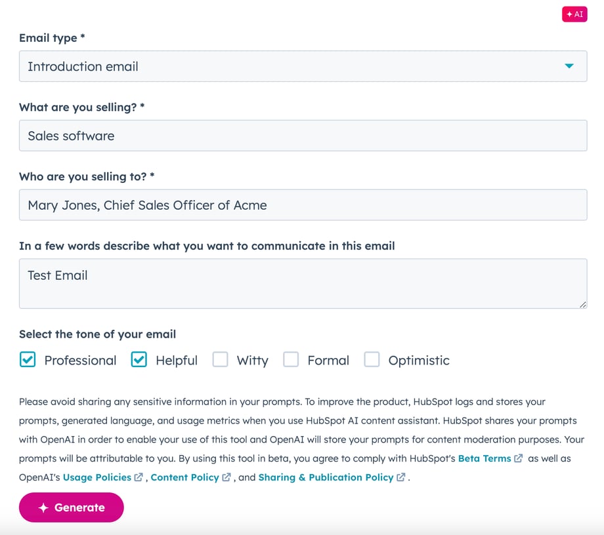
Task: Enable the Witty tone checkbox
Action: click(221, 359)
